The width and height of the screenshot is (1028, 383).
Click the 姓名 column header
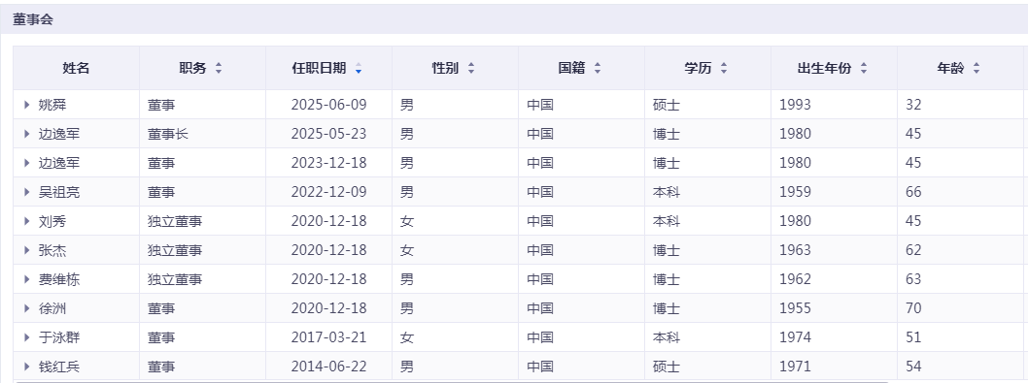click(x=76, y=68)
